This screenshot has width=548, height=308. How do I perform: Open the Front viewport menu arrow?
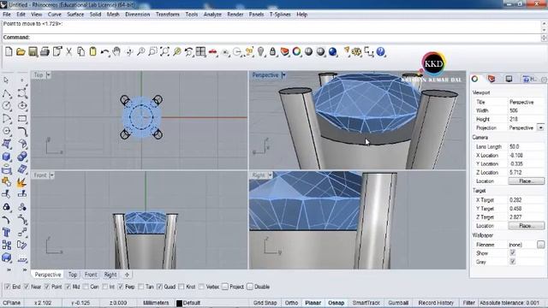click(51, 175)
